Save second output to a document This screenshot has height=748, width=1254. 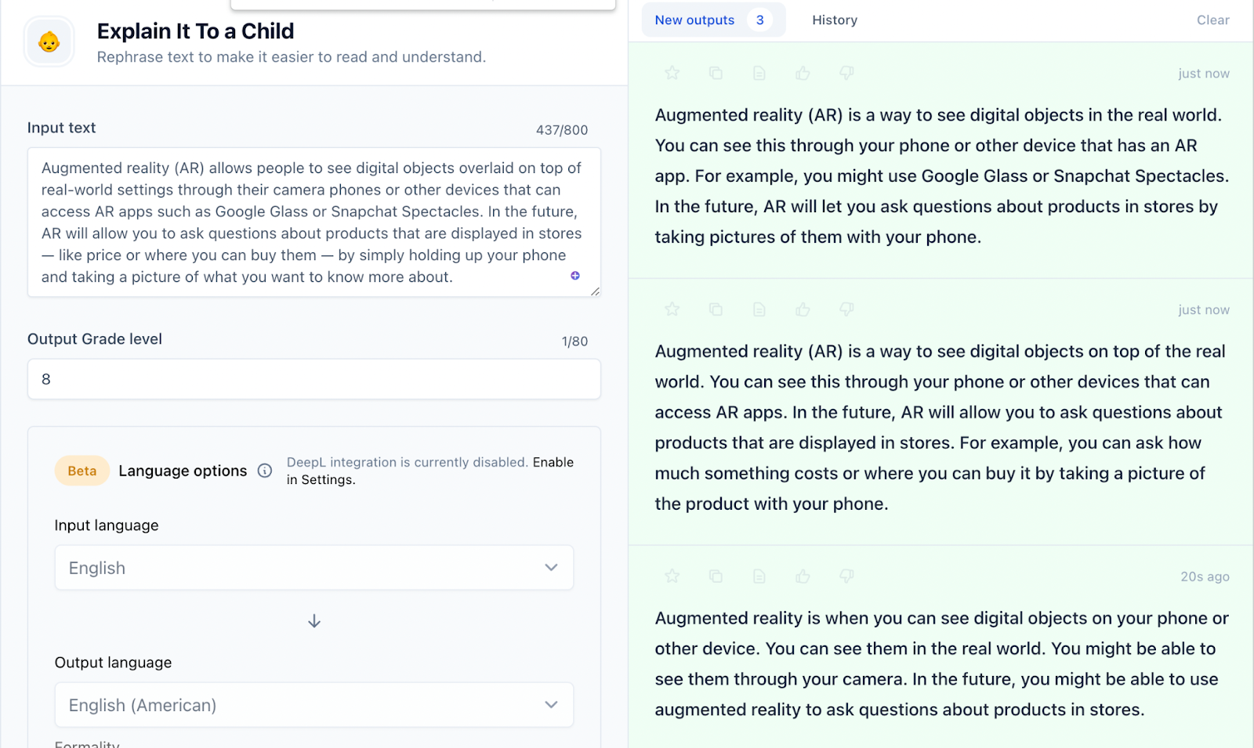coord(759,309)
